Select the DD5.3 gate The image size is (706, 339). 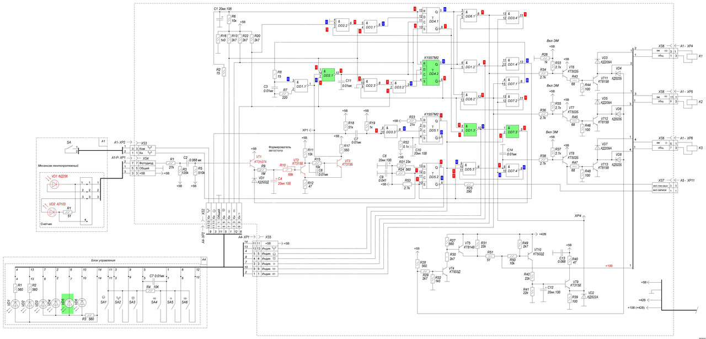tap(470, 167)
